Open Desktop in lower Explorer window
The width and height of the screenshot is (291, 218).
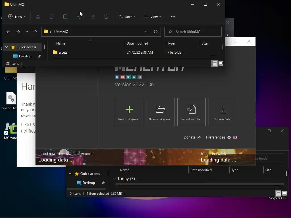89,183
